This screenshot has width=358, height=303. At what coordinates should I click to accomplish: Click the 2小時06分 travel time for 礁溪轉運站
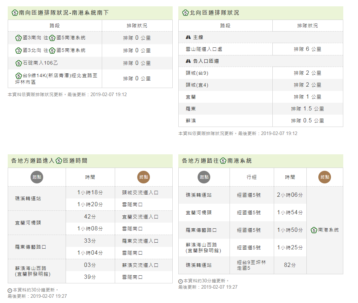[290, 195]
